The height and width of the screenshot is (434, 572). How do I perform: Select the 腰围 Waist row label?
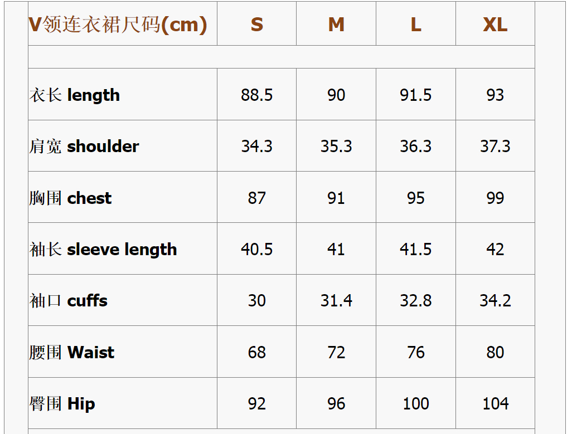pos(72,353)
